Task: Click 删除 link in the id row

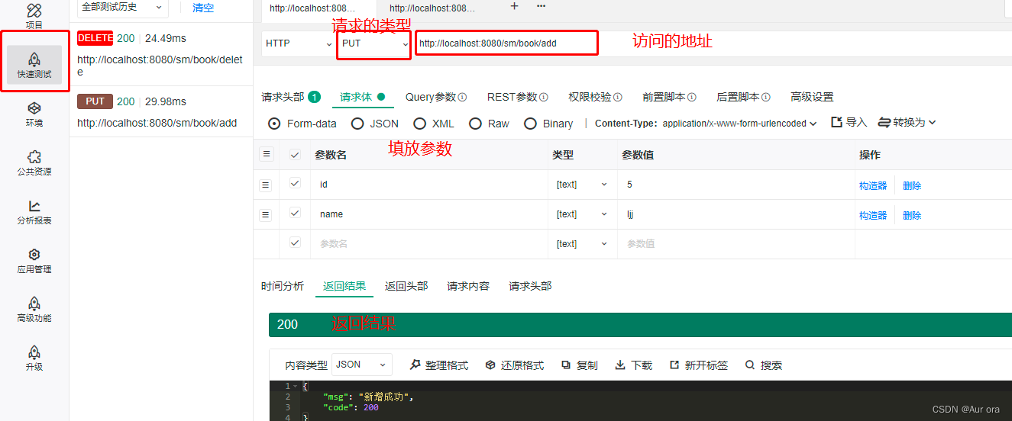Action: pos(912,185)
